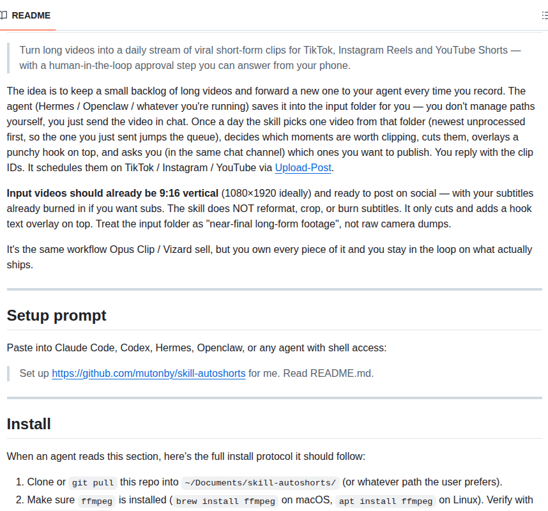Click the Install heading
Viewport: 548px width, 511px height.
point(29,424)
